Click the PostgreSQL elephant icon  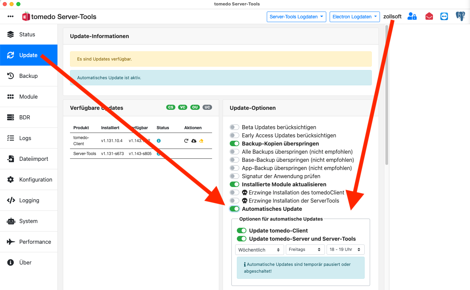coord(460,16)
